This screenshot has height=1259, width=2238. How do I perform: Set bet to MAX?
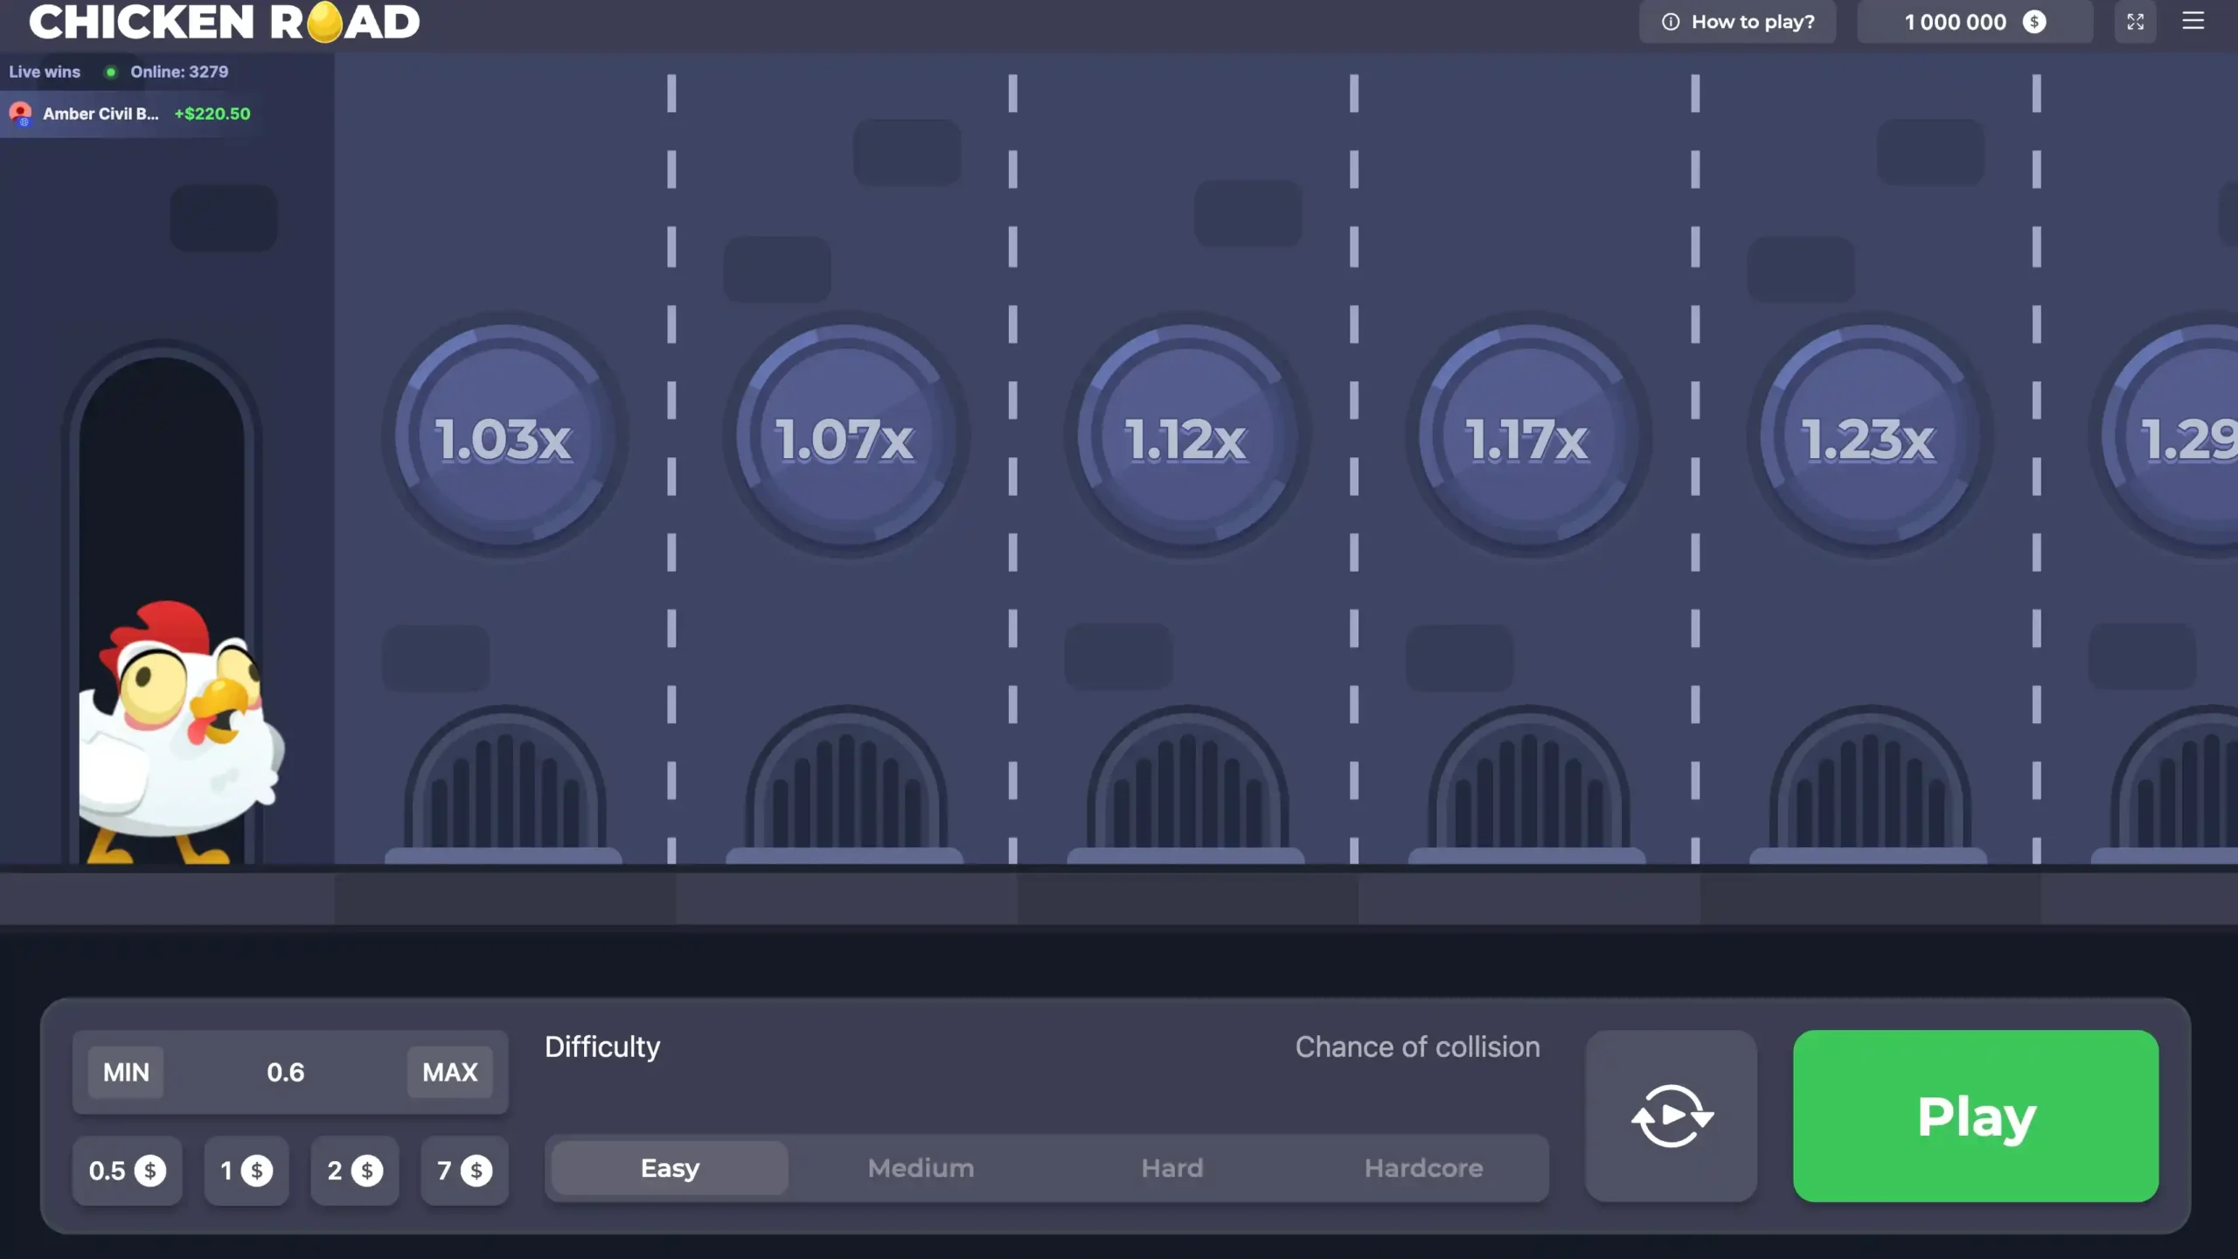pos(449,1072)
